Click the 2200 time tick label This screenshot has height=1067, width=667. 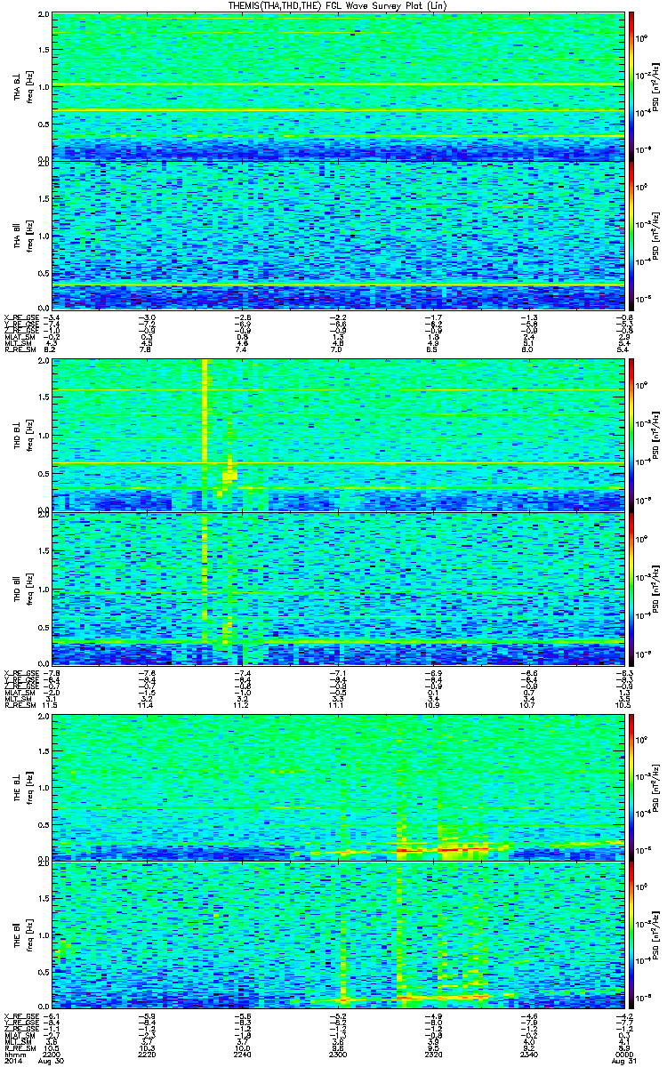point(53,1055)
